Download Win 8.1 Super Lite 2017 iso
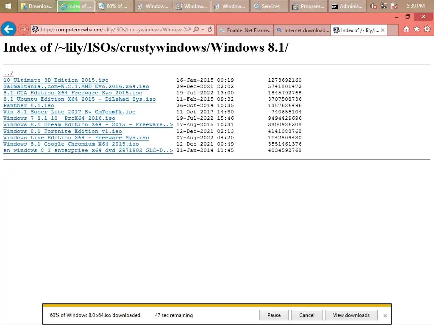Screen dimensions: 434x325 [70, 112]
